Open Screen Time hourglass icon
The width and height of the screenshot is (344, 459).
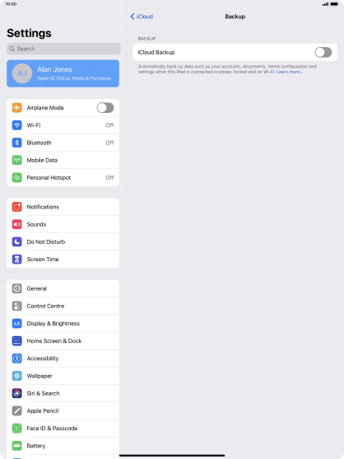(17, 260)
